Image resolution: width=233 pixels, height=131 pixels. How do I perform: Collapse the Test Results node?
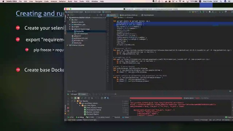point(75,101)
